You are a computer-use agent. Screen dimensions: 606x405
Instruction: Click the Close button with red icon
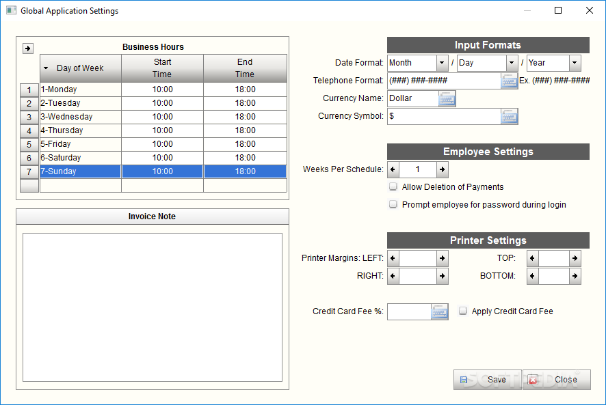[557, 380]
